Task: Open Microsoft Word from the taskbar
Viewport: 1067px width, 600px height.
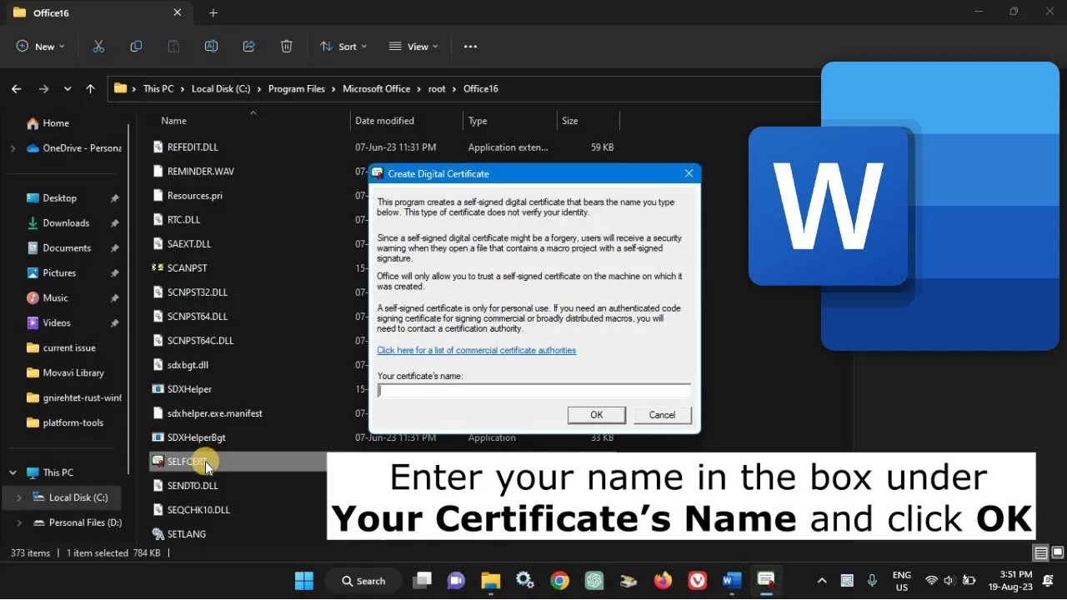Action: (x=732, y=581)
